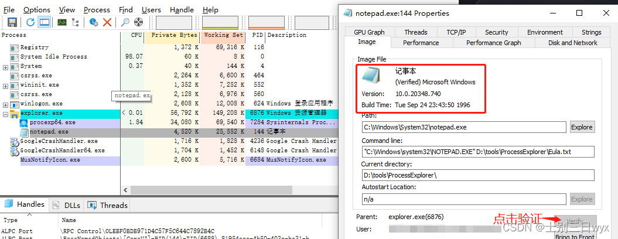The width and height of the screenshot is (618, 239).
Task: Switch to the Environment tab
Action: click(545, 32)
